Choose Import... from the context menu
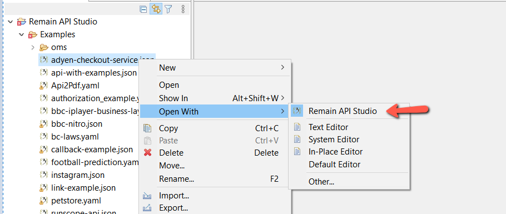The width and height of the screenshot is (506, 214). coord(215,196)
